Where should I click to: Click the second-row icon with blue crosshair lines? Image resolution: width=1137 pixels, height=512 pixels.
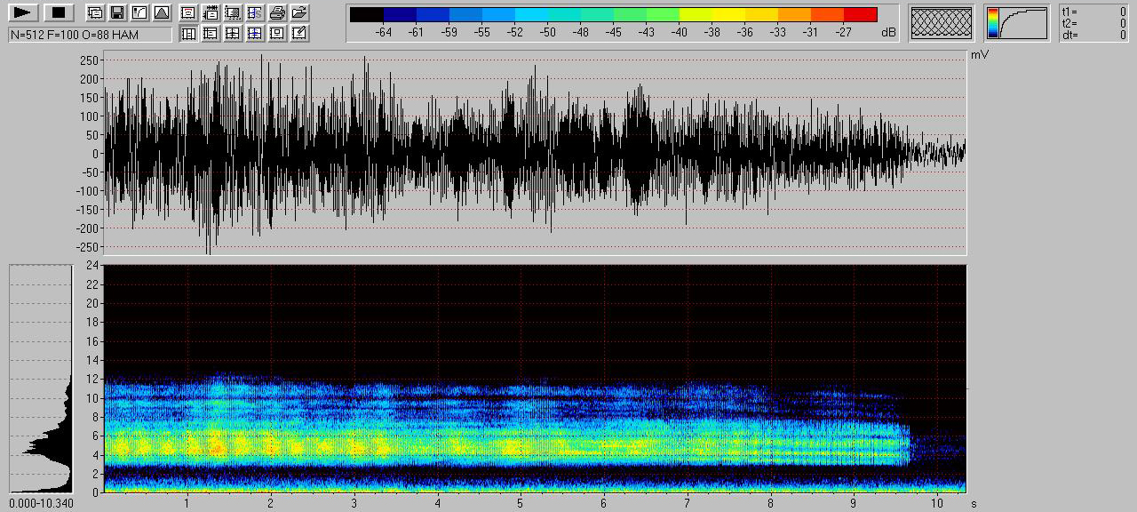click(255, 34)
